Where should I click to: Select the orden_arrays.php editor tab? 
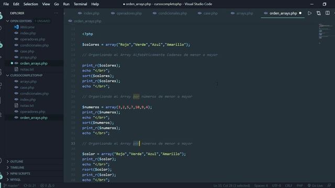click(283, 13)
